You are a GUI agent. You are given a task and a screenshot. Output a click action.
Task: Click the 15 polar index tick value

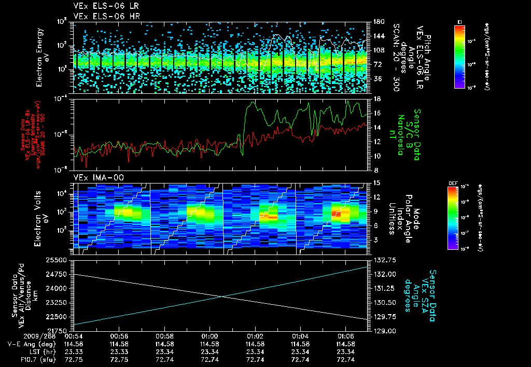pyautogui.click(x=376, y=183)
